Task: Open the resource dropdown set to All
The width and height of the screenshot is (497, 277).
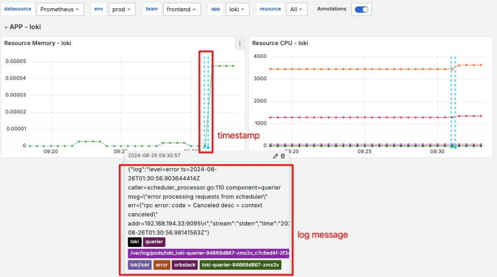Action: coord(297,10)
